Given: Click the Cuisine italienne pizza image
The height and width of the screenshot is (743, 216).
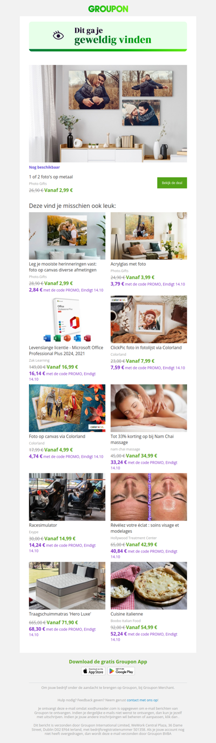Looking at the screenshot, I should pyautogui.click(x=148, y=586).
